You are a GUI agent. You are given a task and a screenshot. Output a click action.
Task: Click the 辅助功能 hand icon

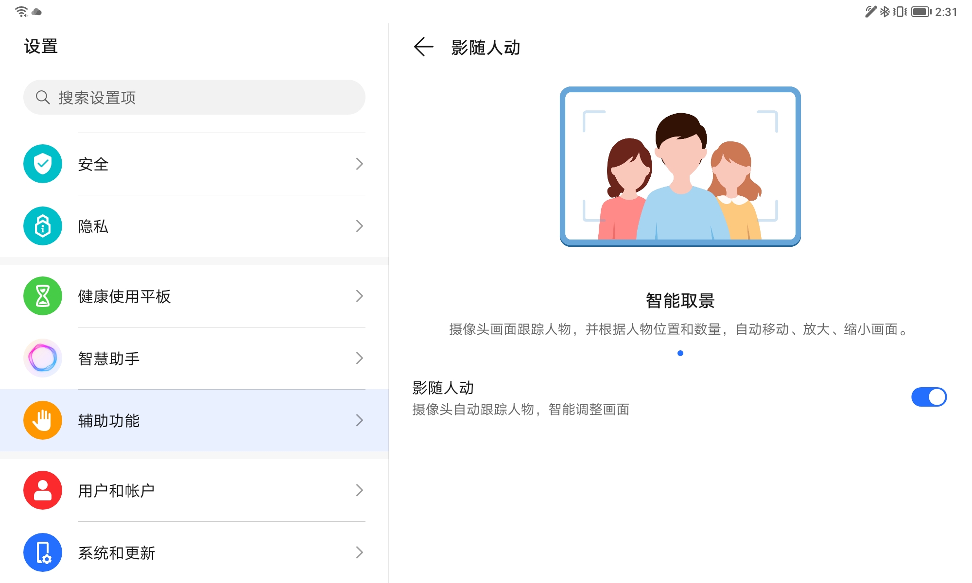43,420
